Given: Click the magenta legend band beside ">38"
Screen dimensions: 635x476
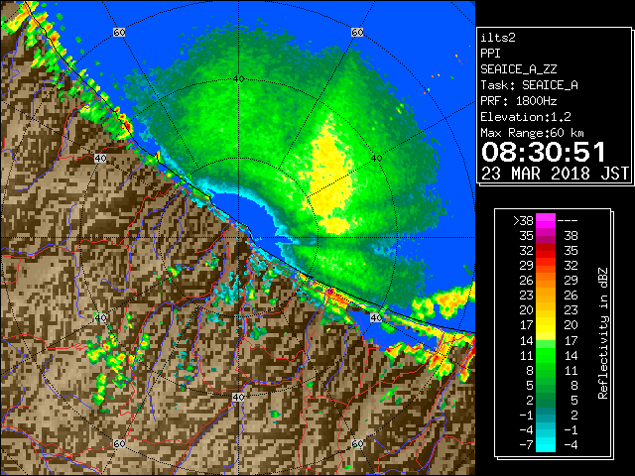Looking at the screenshot, I should click(x=546, y=221).
